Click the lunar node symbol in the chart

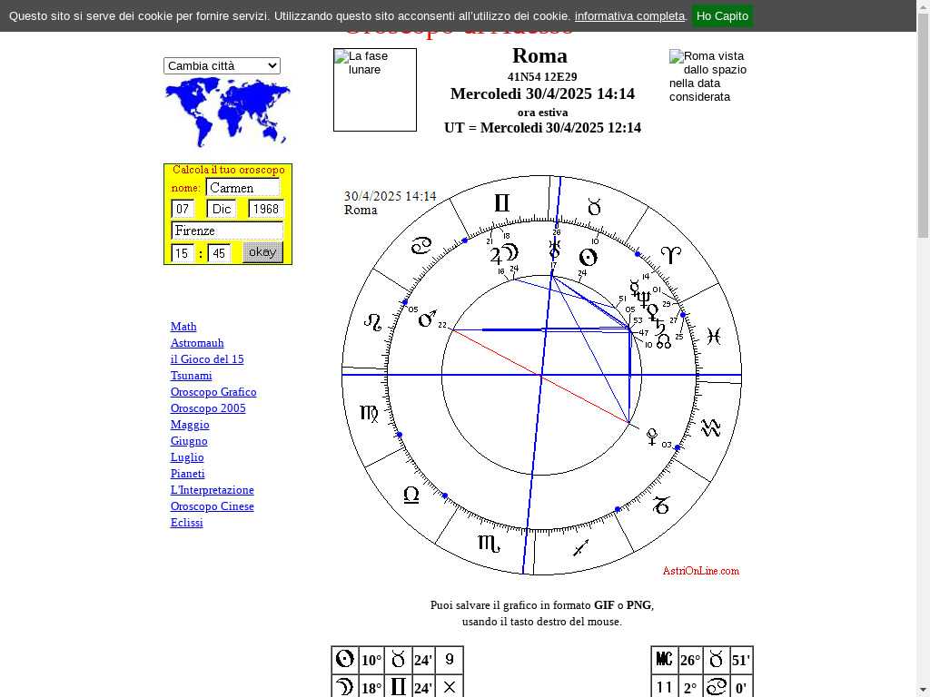coord(664,341)
